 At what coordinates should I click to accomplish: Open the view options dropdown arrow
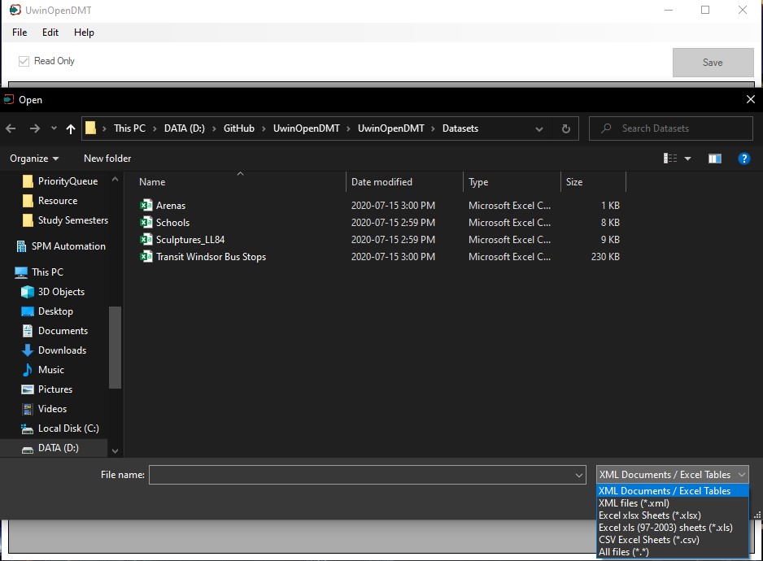[x=687, y=159]
